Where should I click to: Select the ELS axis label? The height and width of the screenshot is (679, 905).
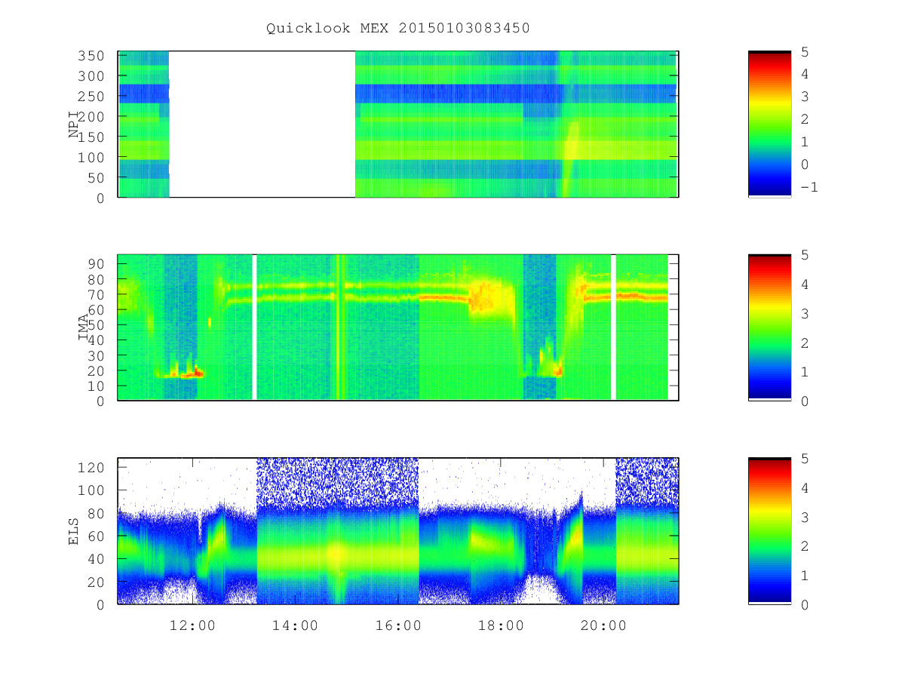(x=74, y=531)
